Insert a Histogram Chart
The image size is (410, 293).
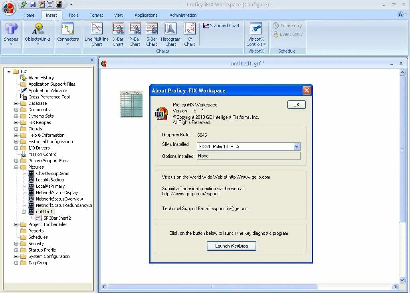point(170,35)
